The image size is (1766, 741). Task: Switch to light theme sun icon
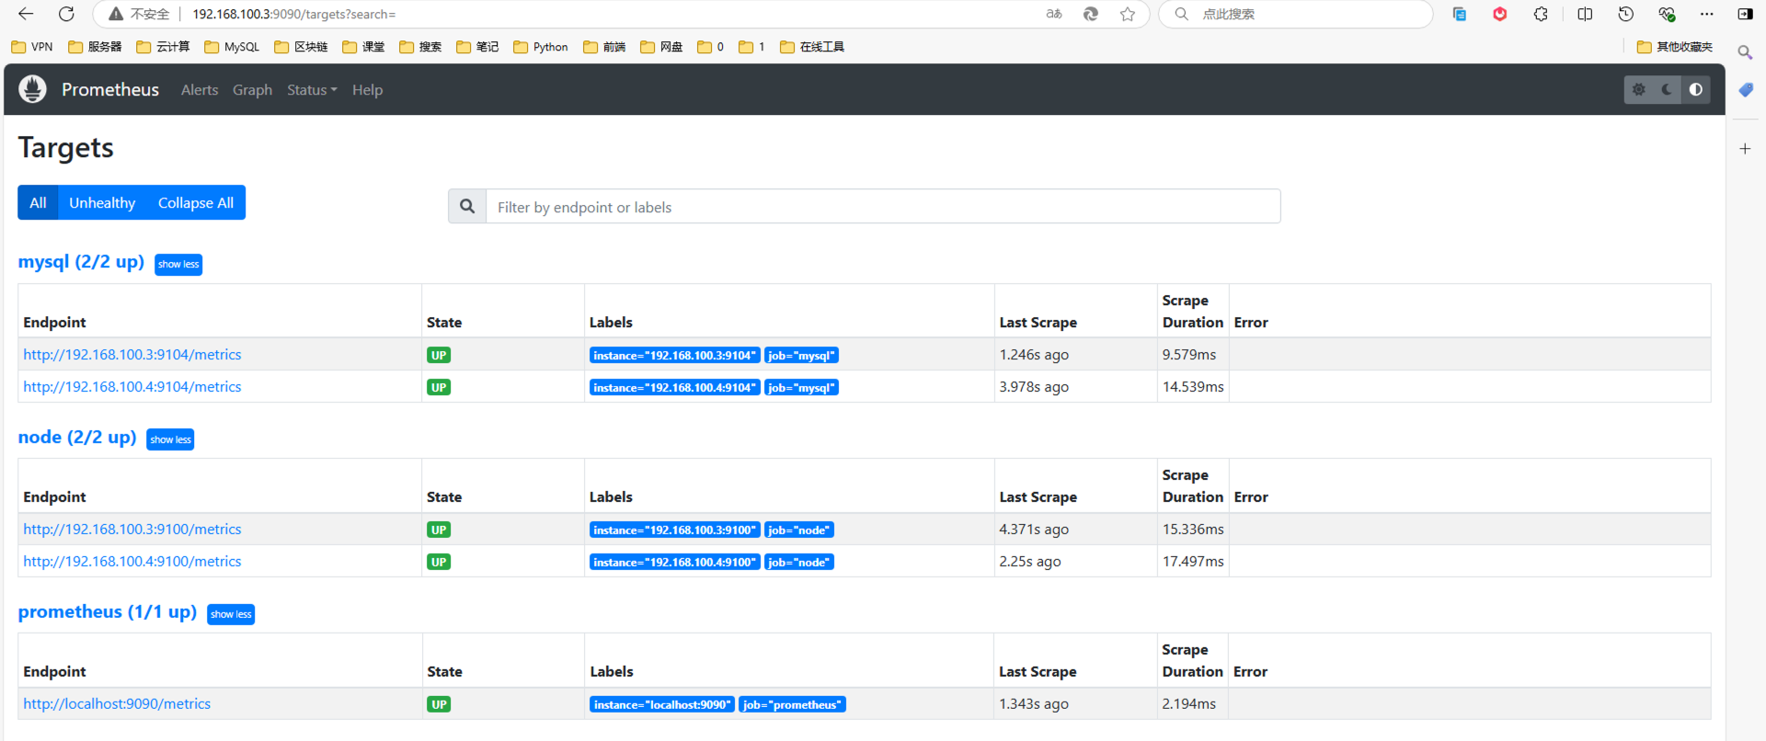pyautogui.click(x=1638, y=89)
